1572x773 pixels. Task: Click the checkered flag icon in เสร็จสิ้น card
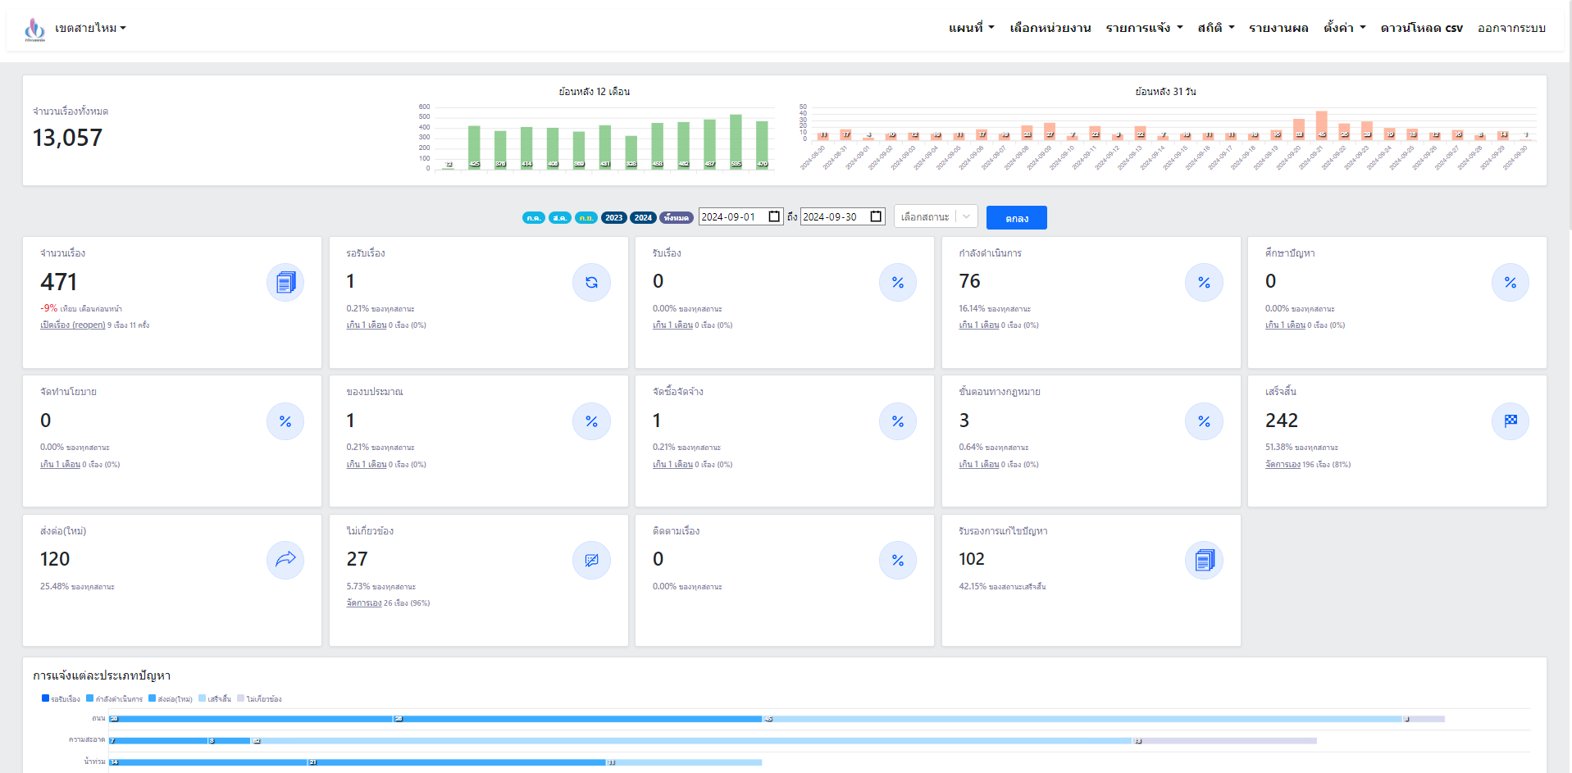pyautogui.click(x=1510, y=421)
